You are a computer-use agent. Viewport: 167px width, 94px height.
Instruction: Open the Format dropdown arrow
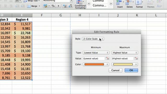[142, 2]
